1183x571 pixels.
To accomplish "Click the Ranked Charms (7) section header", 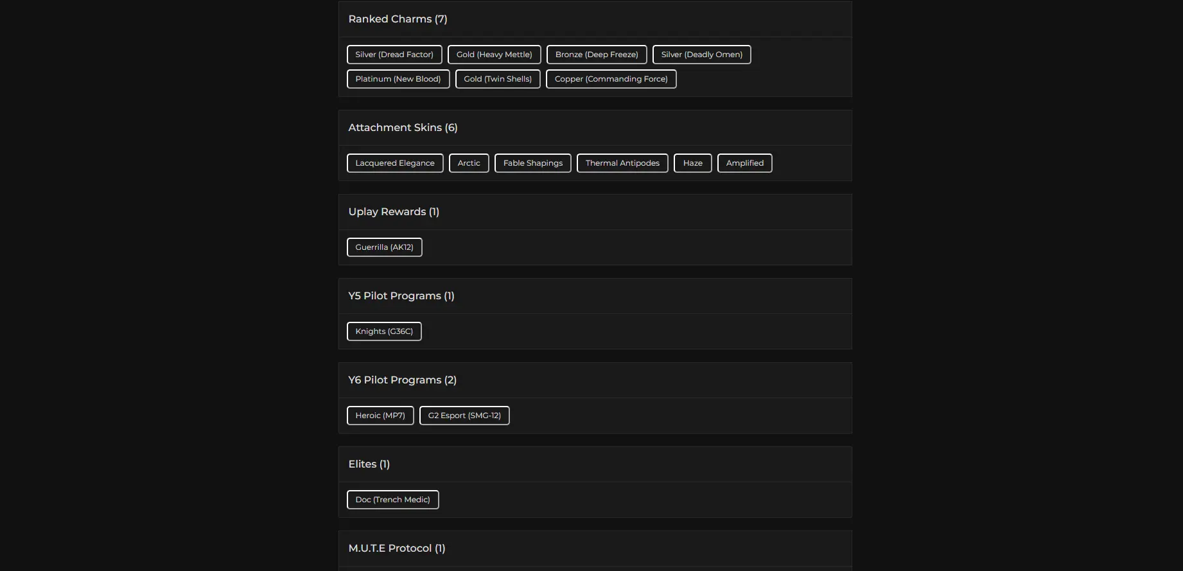I will tap(398, 19).
